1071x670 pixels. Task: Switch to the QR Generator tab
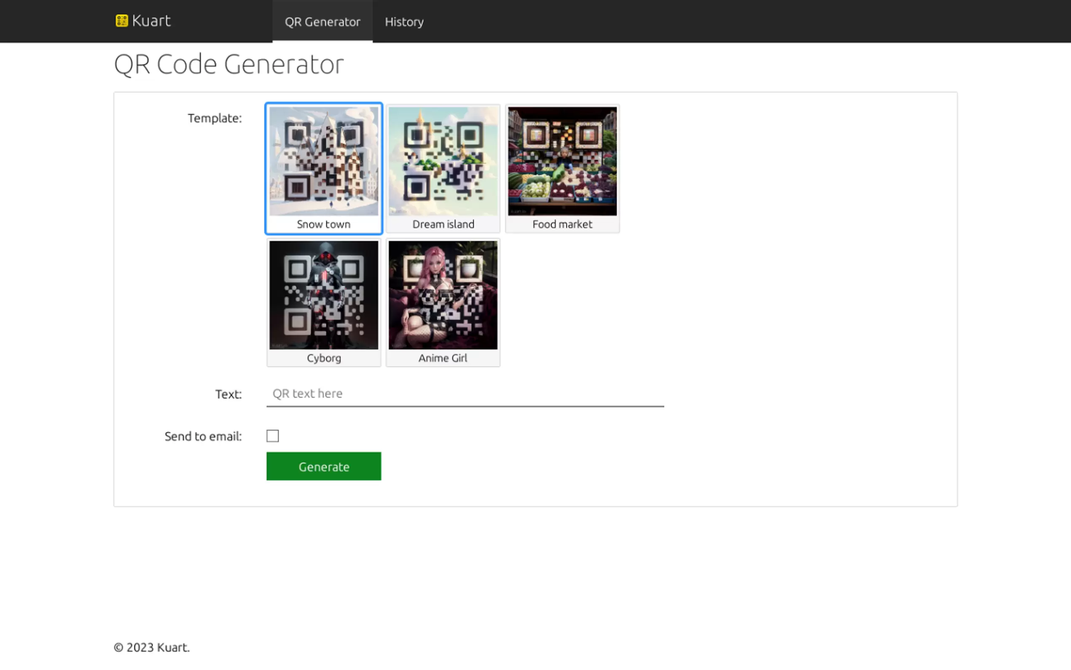click(x=322, y=22)
